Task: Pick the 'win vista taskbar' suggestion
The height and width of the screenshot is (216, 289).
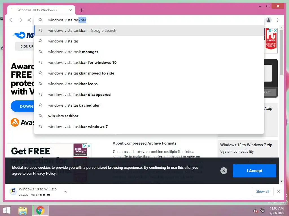Action: [x=149, y=116]
